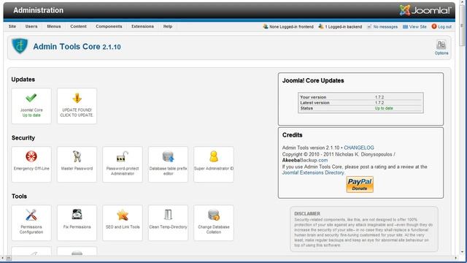Image resolution: width=467 pixels, height=263 pixels.
Task: Click the 'Admin Tools Core 2.1.10' title
Action: [x=77, y=47]
